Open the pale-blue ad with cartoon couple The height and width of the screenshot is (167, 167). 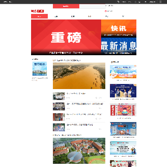point(123,148)
